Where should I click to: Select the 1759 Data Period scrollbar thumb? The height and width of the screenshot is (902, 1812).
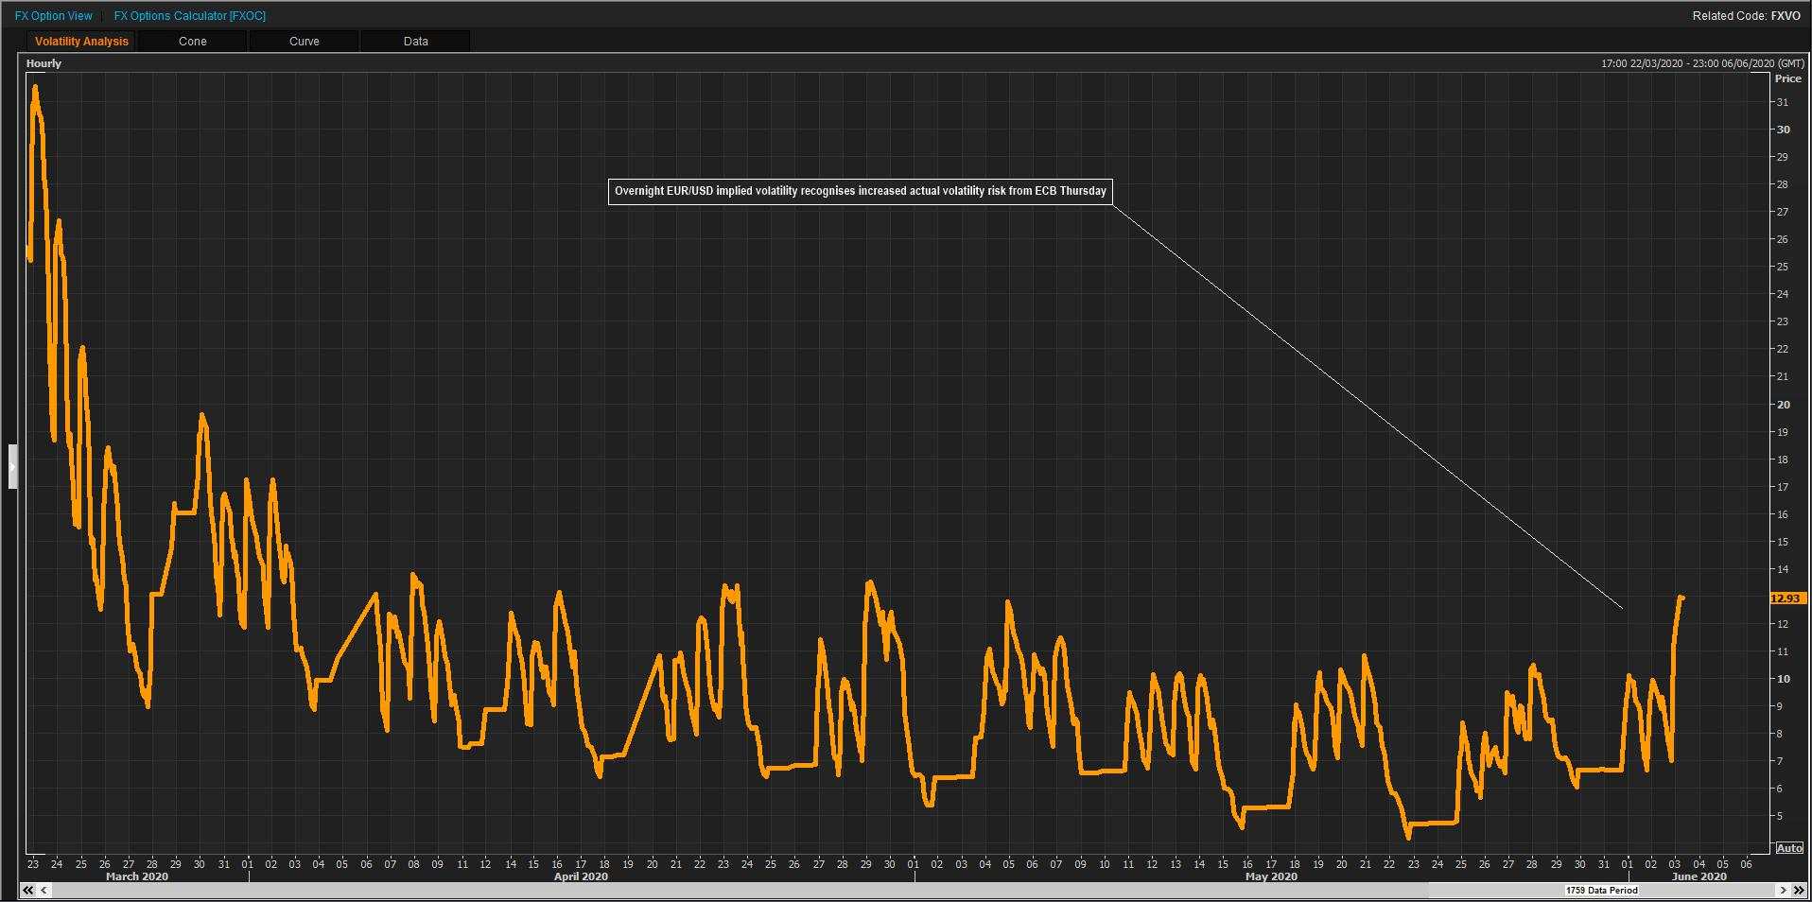tap(1601, 890)
